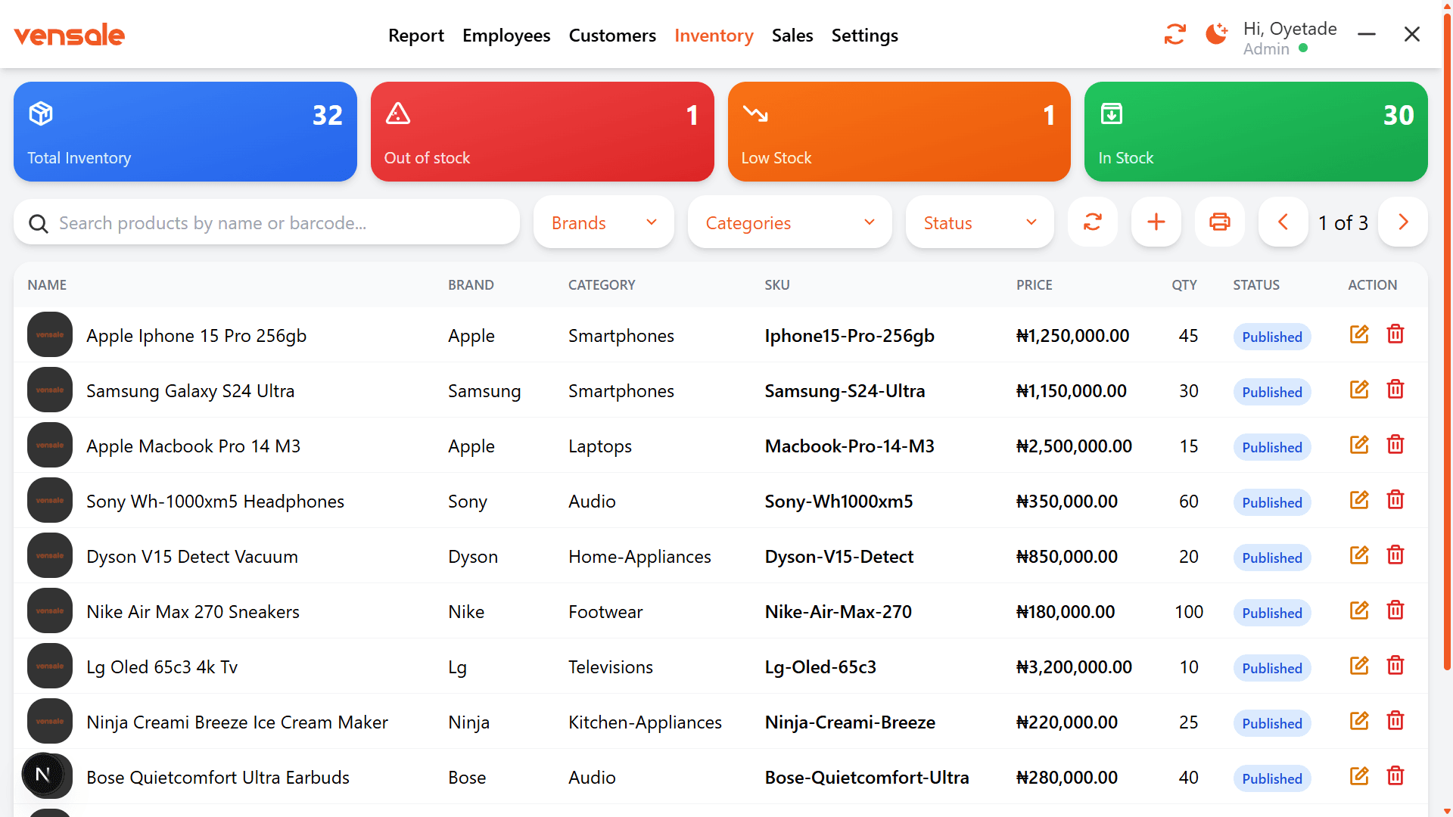The height and width of the screenshot is (817, 1453).
Task: Open the Status filter dropdown
Action: tap(979, 222)
